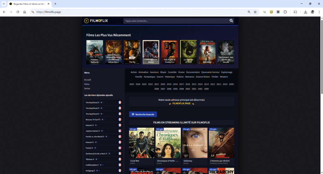Reload the page using the refresh icon

pyautogui.click(x=18, y=12)
